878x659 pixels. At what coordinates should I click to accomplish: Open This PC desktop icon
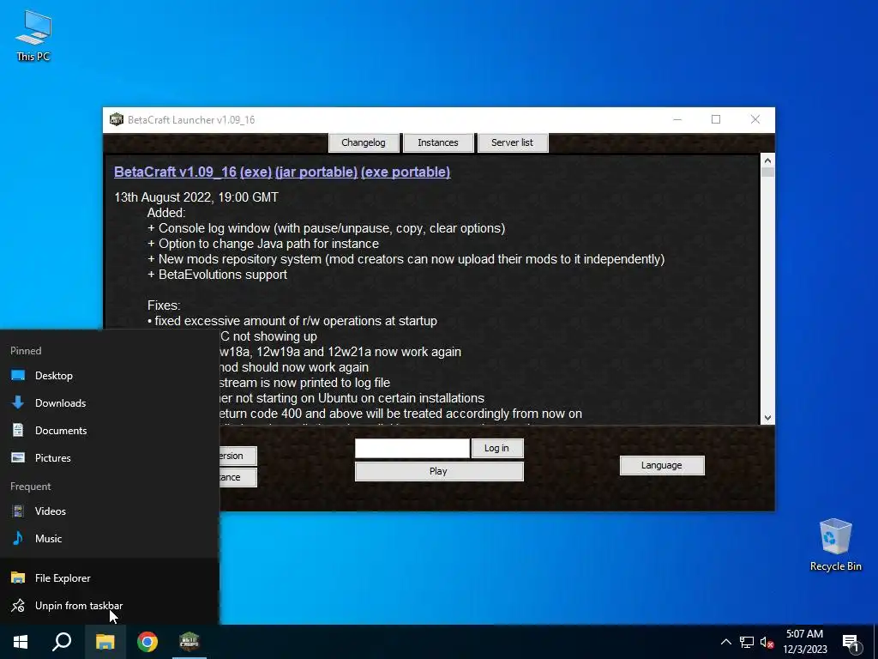33,35
